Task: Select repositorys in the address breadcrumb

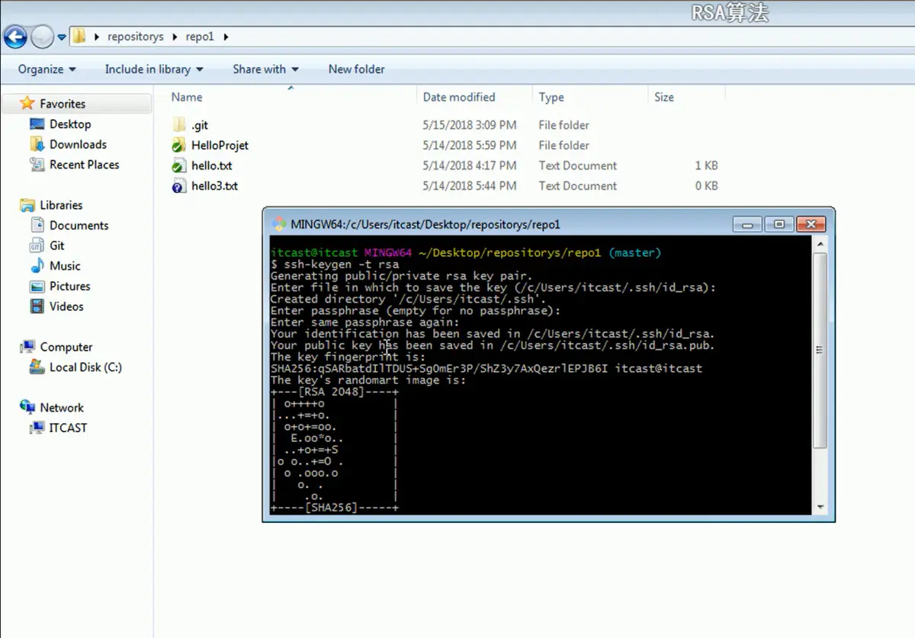Action: pos(136,37)
